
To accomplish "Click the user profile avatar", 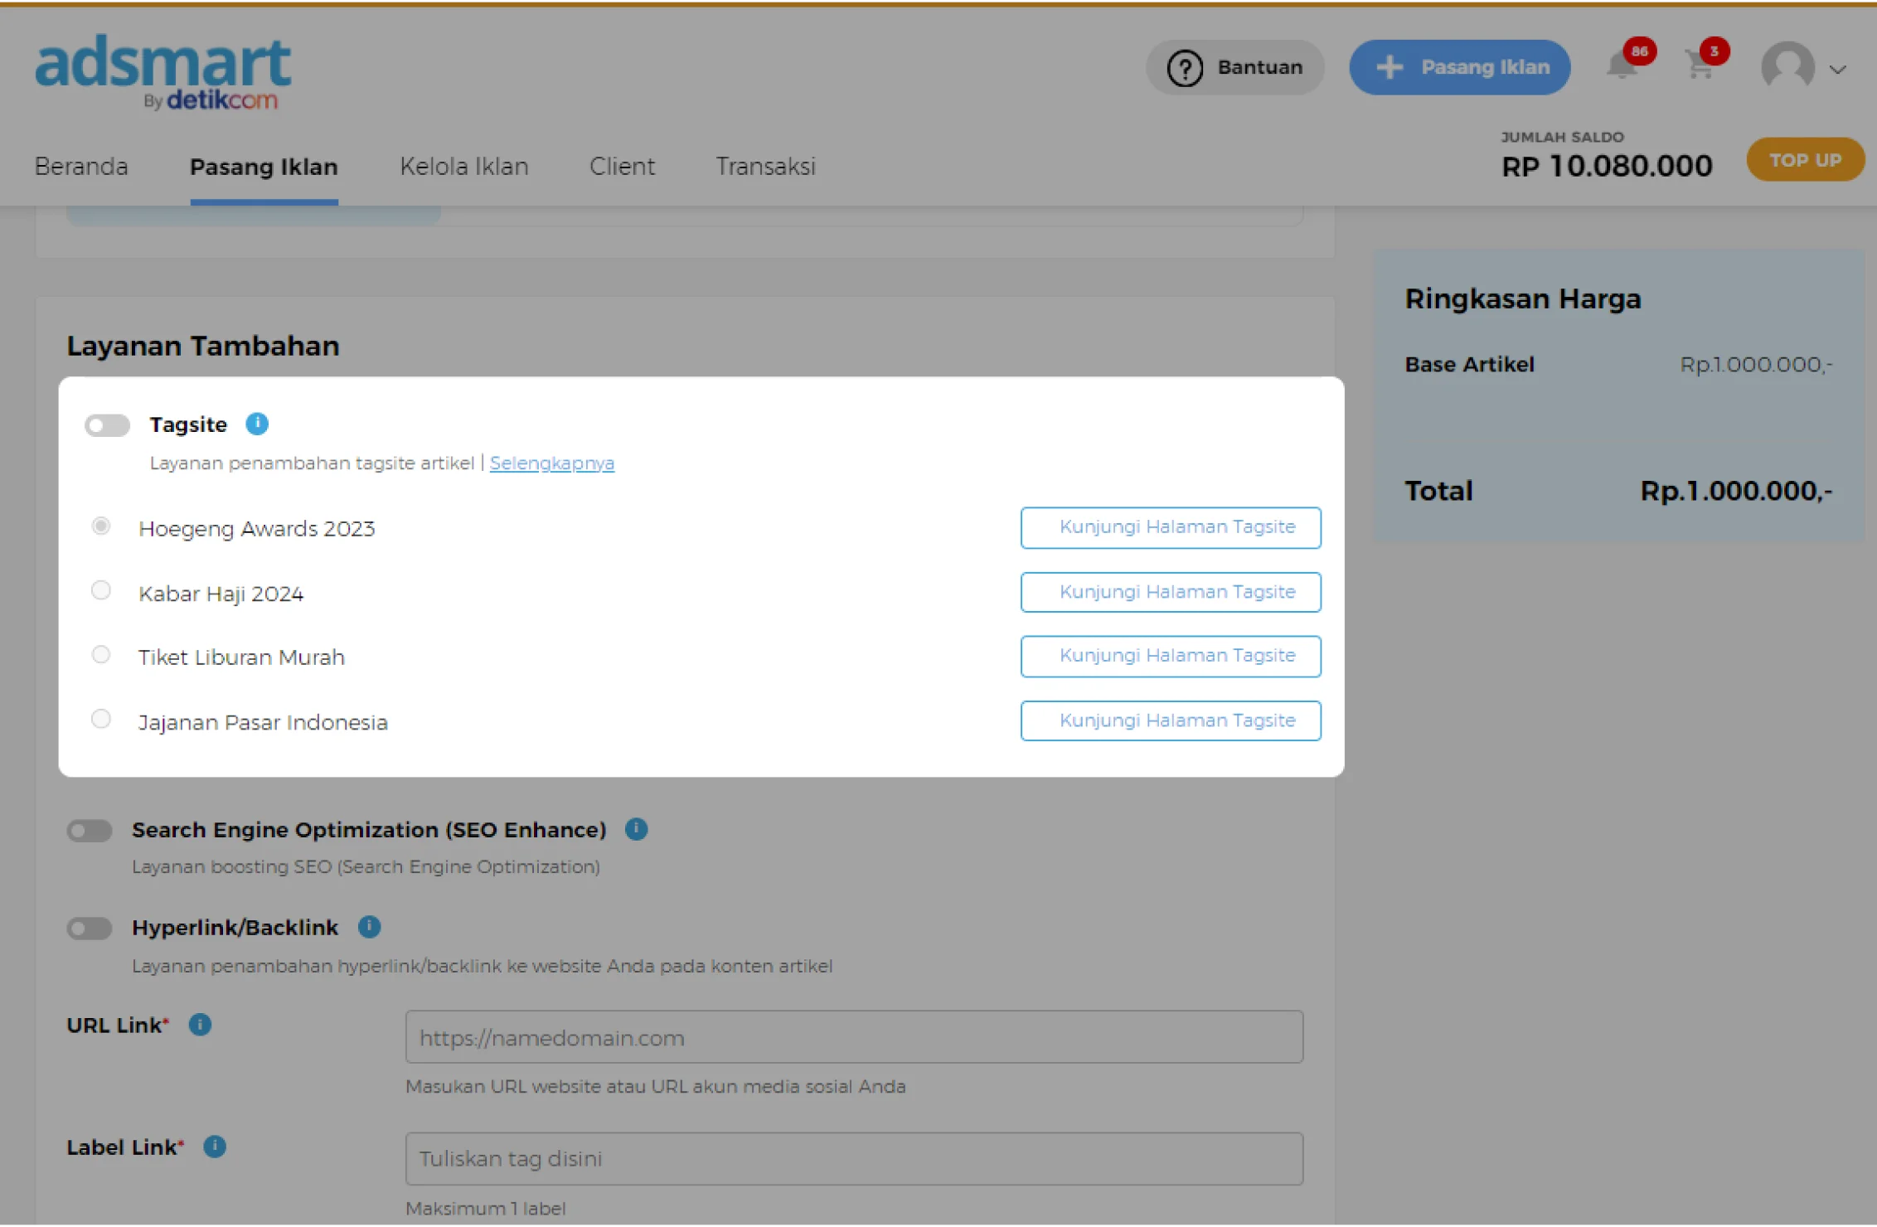I will 1787,66.
